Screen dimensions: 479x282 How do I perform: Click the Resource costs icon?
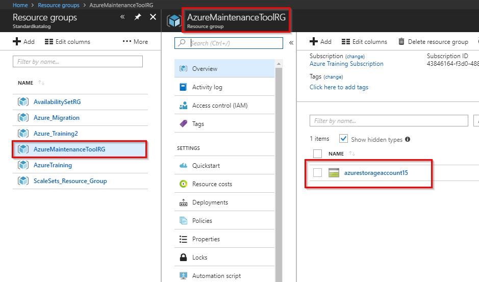tap(184, 184)
